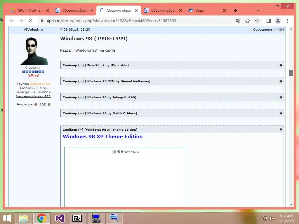Close the Oops! tab

(225, 10)
